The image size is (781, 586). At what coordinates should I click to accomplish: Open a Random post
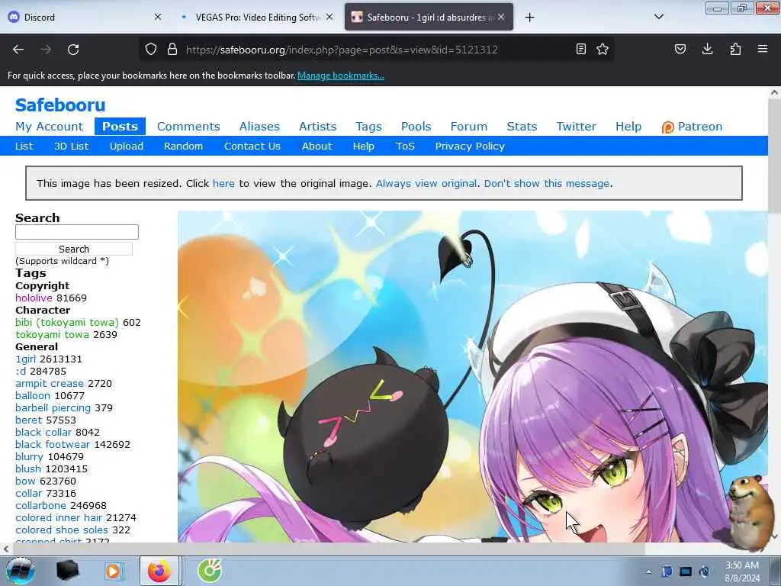(x=183, y=146)
